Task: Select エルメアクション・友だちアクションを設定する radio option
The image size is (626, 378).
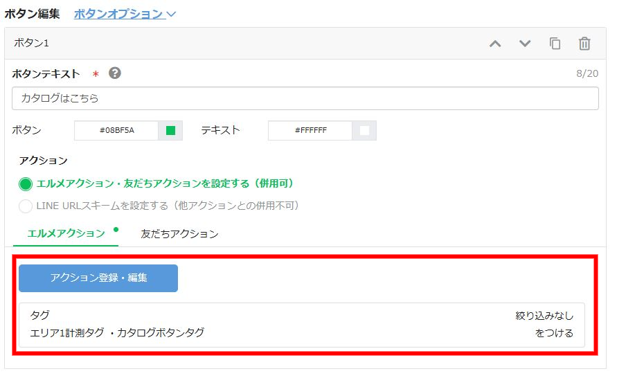Action: pos(26,183)
